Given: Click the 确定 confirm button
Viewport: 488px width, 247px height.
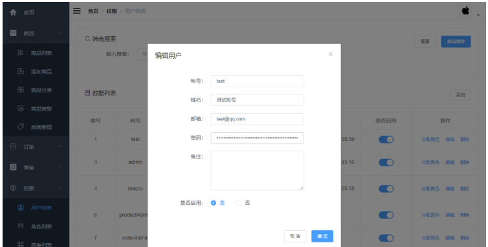Looking at the screenshot, I should 322,236.
